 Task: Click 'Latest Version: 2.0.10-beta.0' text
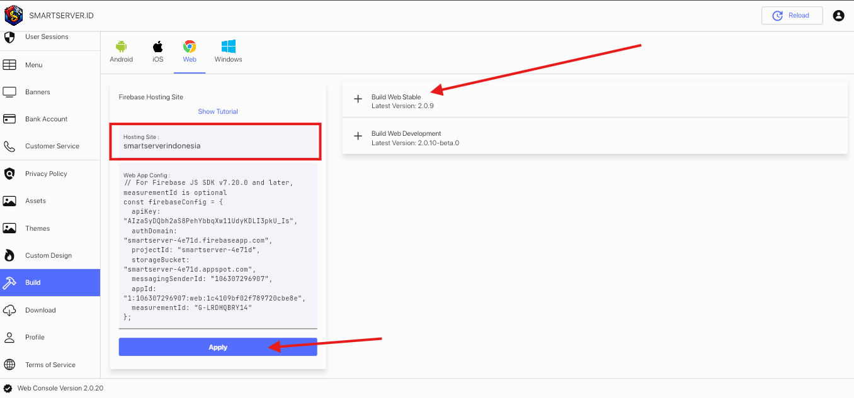coord(416,143)
